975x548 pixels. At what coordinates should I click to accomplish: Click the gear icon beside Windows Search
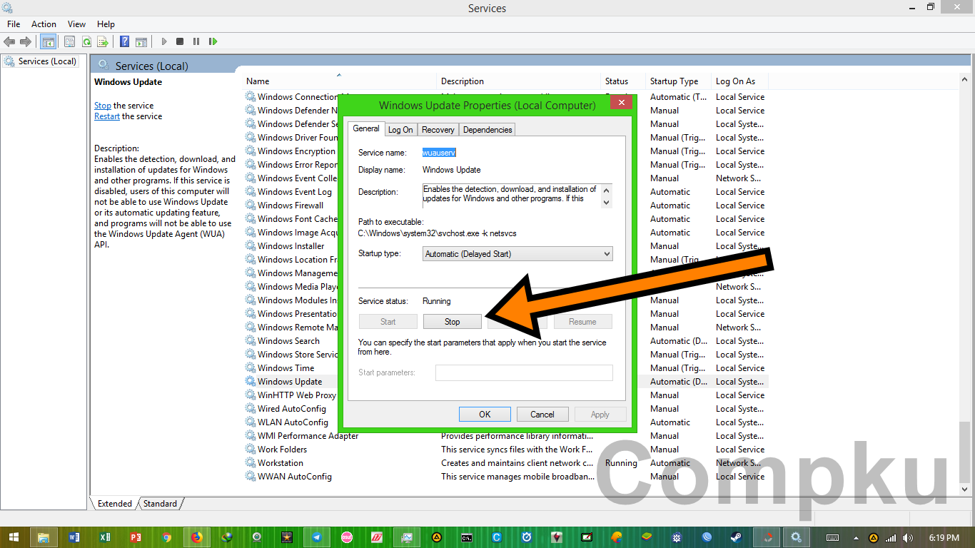pos(251,340)
